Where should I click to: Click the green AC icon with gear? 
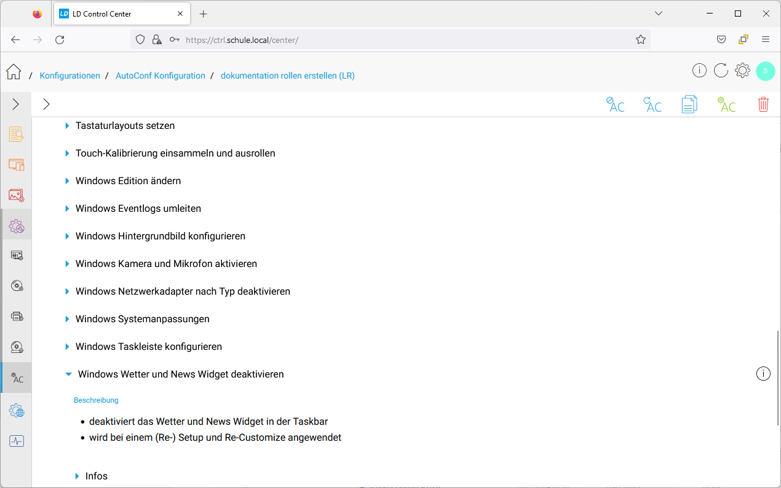point(726,104)
